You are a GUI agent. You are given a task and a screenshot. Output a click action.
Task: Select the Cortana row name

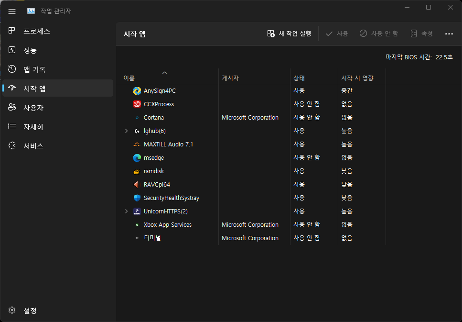coord(154,118)
